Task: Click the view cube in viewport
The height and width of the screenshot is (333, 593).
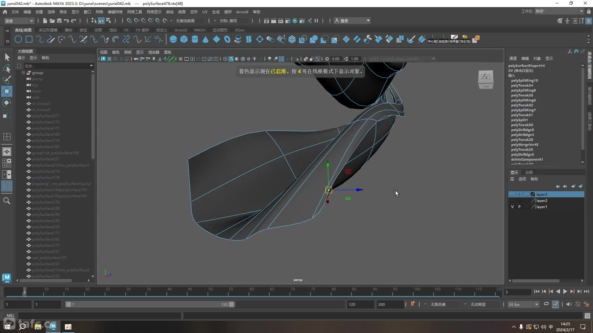Action: click(486, 80)
